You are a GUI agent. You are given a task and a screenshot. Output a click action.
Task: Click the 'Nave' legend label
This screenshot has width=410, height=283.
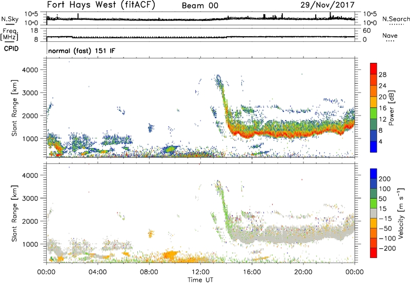click(390, 35)
